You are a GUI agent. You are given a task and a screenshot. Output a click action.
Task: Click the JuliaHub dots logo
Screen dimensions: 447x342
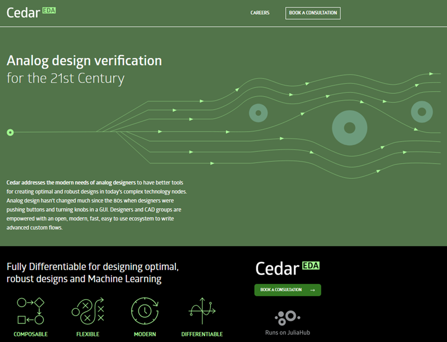[287, 318]
